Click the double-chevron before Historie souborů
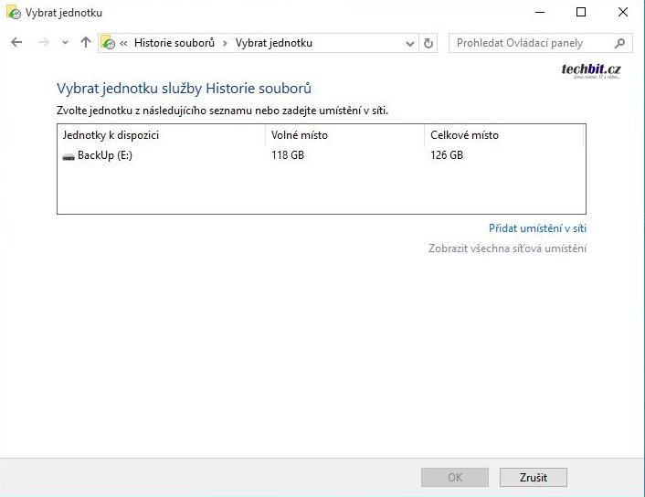Screen dimensions: 645x497 coord(124,43)
